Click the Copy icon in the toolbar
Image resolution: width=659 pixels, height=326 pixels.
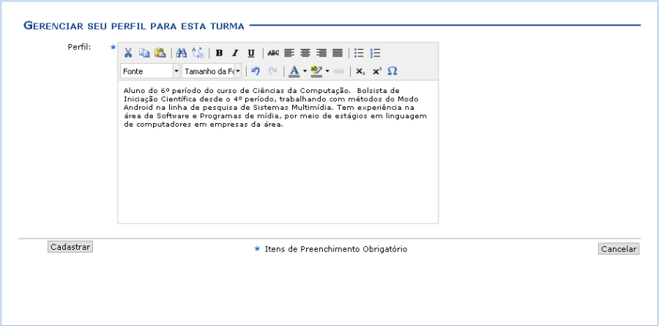144,53
